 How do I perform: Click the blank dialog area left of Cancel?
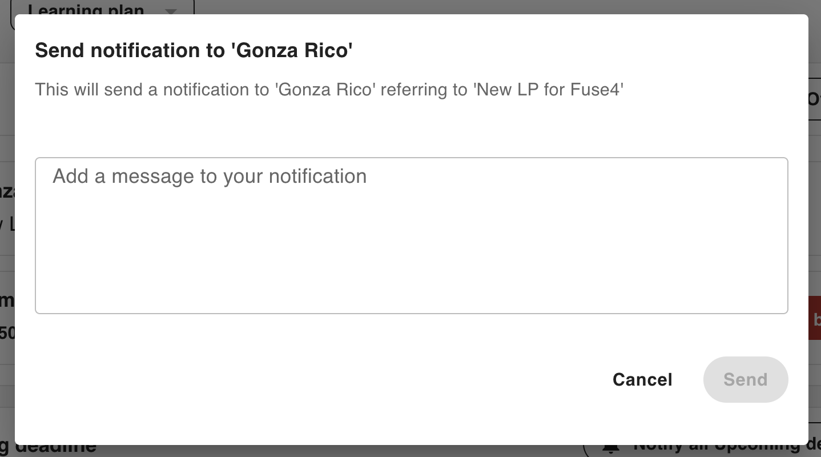pyautogui.click(x=343, y=379)
